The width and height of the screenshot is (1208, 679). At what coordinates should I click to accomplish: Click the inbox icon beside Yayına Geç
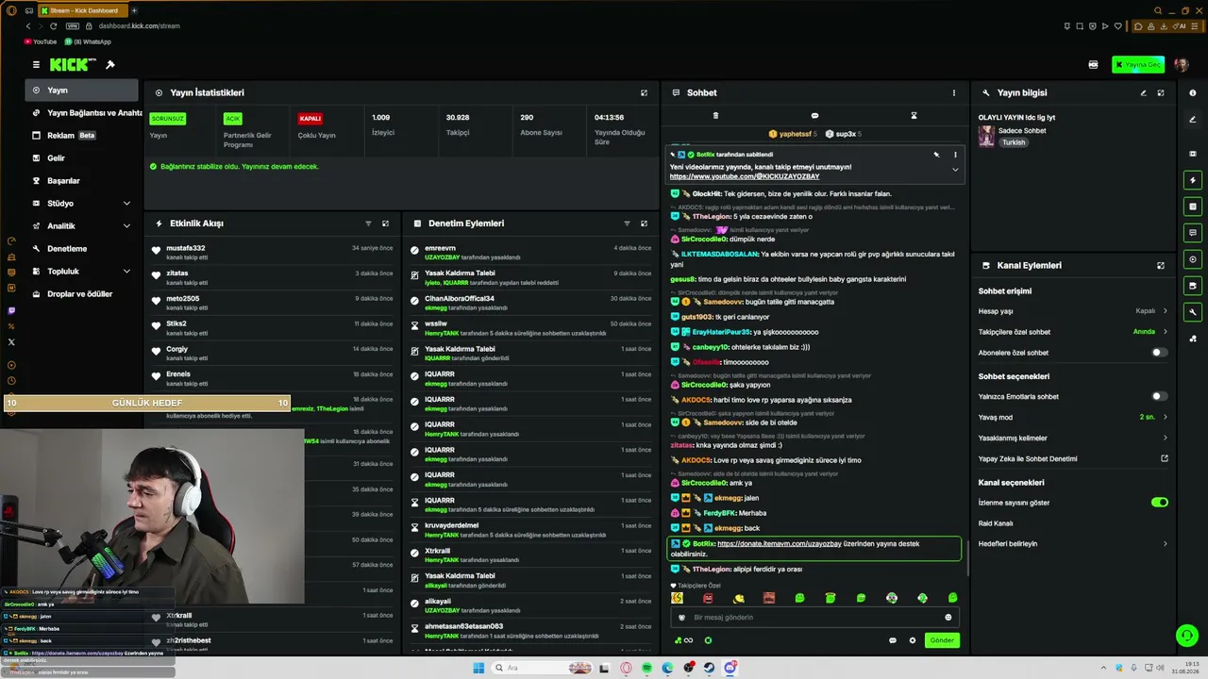pos(1093,65)
